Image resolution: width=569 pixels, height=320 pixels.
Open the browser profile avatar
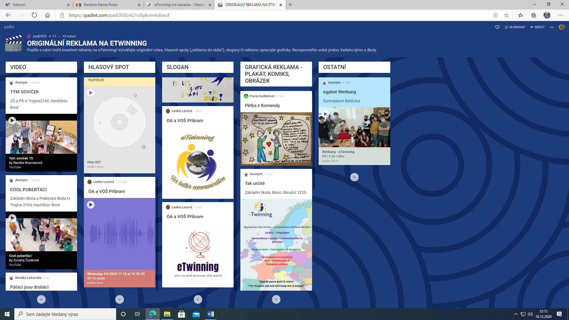tap(547, 15)
